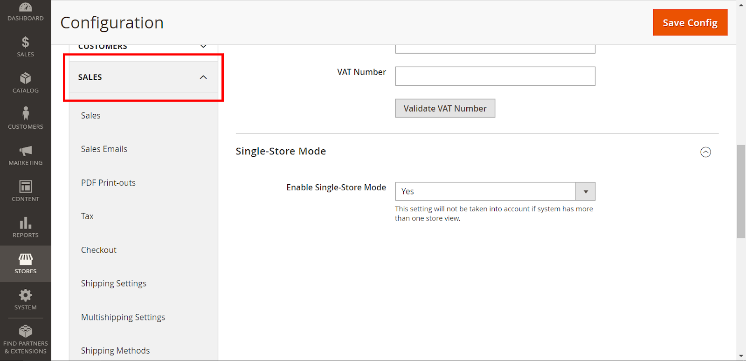Viewport: 746px width, 361px height.
Task: Open the Stores storefront icon
Action: point(26,259)
